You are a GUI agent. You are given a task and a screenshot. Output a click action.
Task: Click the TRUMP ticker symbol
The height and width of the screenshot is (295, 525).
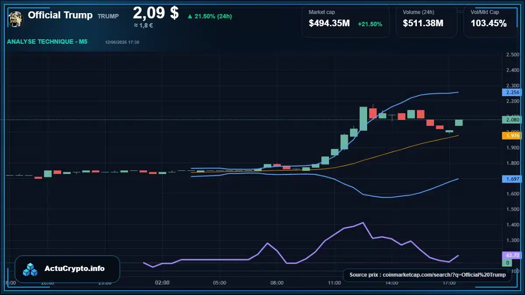click(x=108, y=16)
